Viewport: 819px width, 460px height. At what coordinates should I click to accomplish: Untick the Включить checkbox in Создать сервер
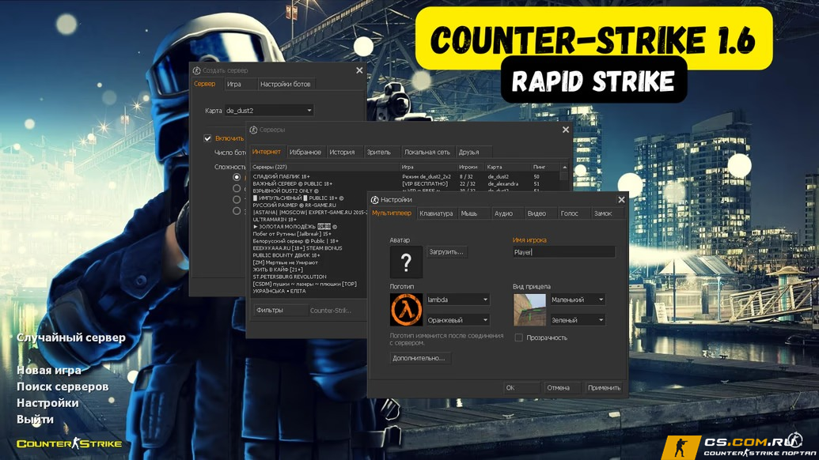click(x=207, y=138)
